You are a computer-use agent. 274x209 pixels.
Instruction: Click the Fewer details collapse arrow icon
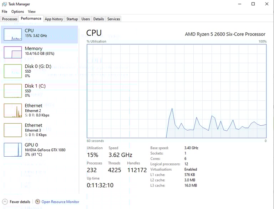[5, 202]
